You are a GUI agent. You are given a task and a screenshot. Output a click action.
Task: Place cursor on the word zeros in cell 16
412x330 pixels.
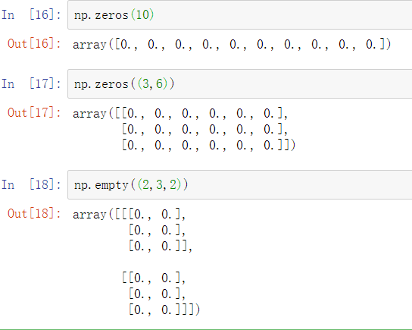click(111, 15)
